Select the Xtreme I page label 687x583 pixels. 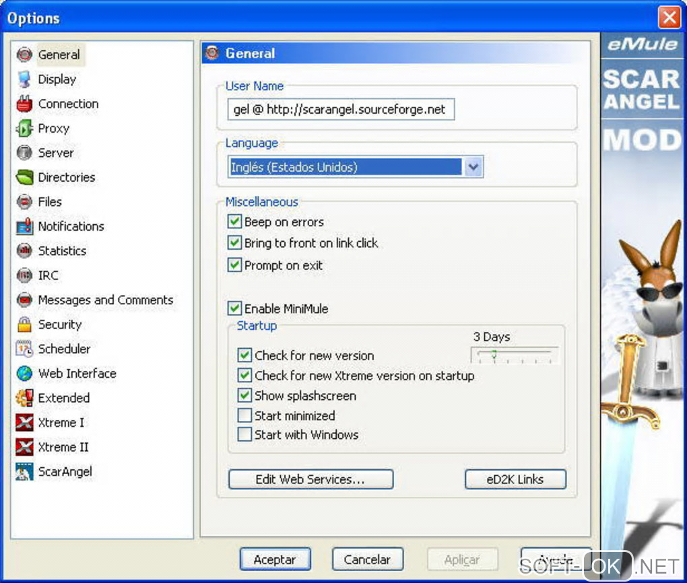point(61,423)
